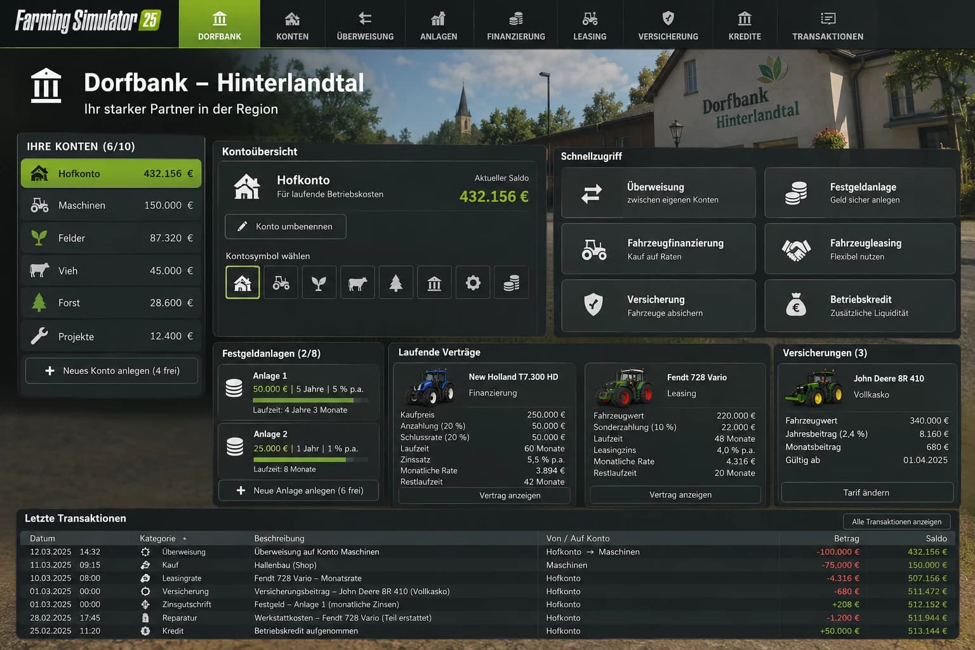Click Tarif ändern for John Deere insurance
This screenshot has height=650, width=975.
867,493
